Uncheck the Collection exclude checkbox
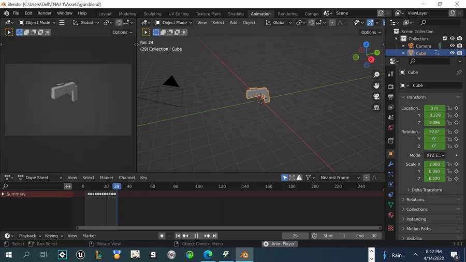 coord(445,38)
